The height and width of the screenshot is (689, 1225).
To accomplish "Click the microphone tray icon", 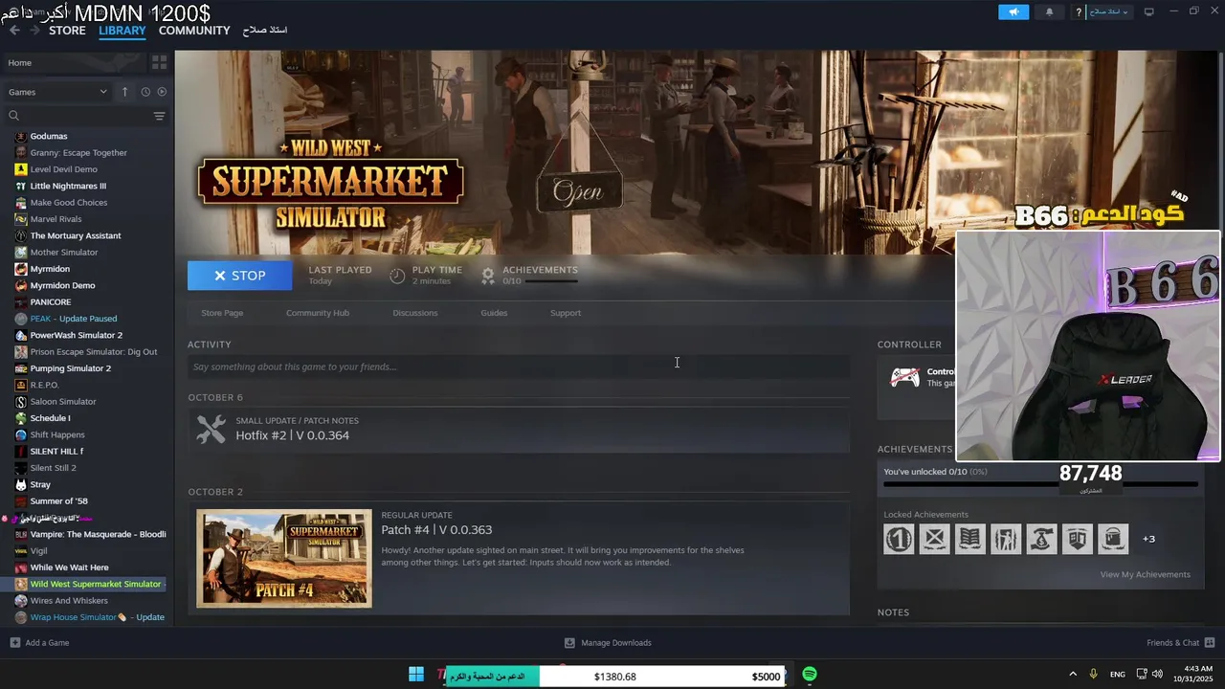I will [1094, 675].
